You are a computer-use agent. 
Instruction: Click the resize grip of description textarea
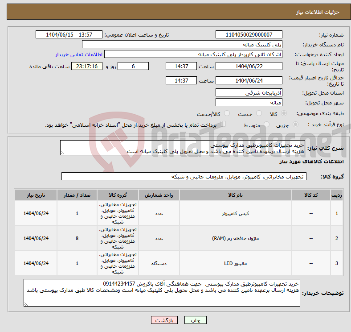62,153
